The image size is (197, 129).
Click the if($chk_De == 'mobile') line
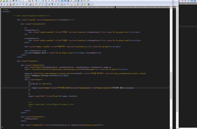[40, 84]
